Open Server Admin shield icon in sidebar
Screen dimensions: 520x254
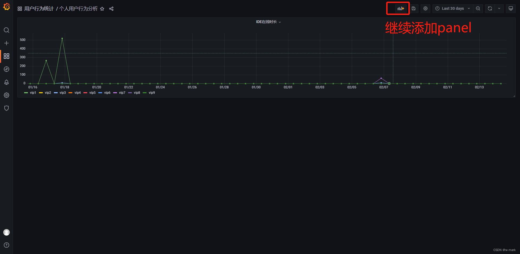(x=6, y=108)
